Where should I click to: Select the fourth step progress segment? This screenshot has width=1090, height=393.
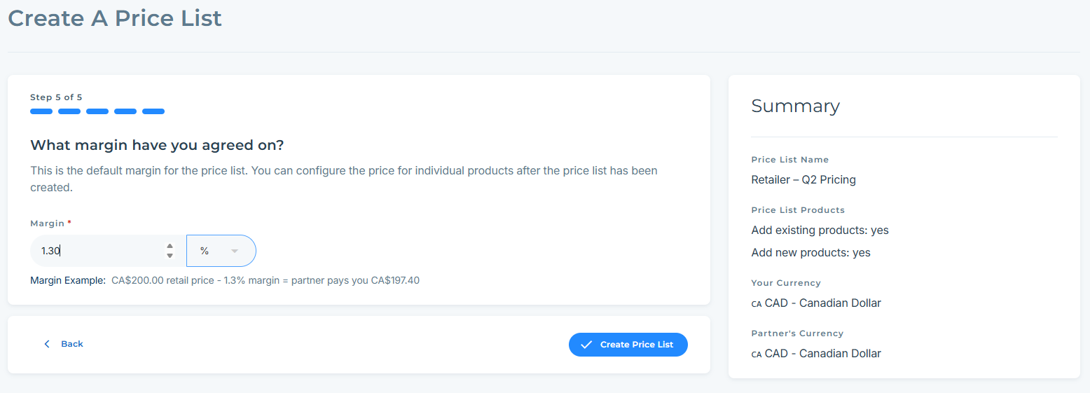pos(125,111)
